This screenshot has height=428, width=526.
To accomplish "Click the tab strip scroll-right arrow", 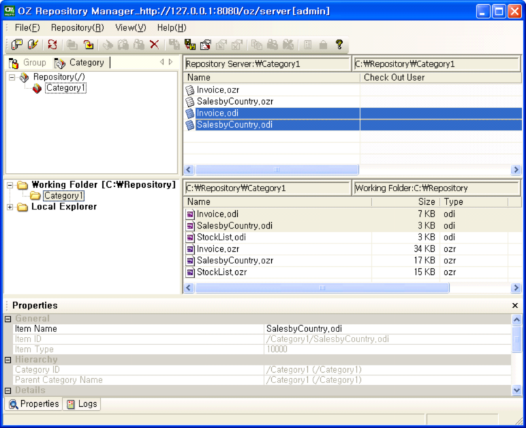I will coord(171,62).
